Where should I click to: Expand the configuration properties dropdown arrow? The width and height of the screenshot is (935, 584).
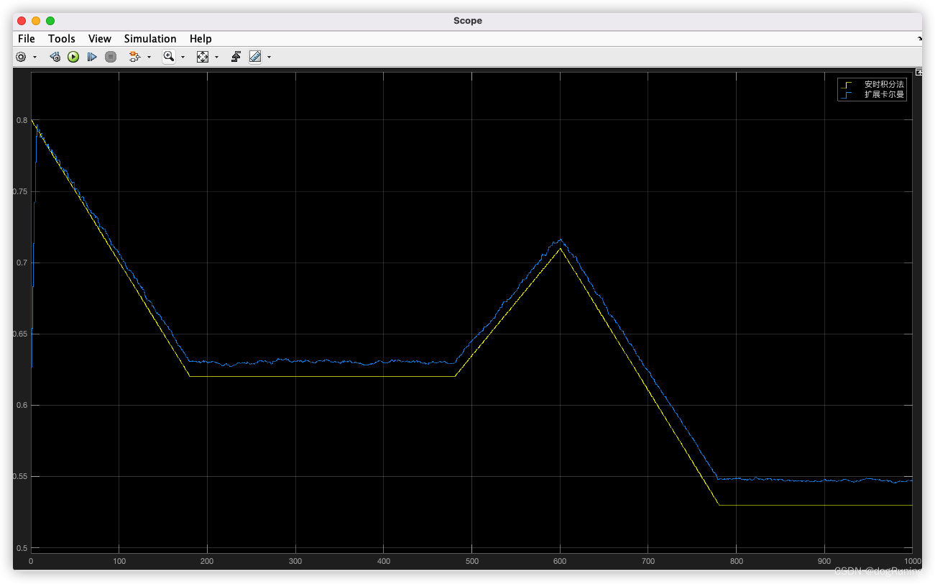34,58
